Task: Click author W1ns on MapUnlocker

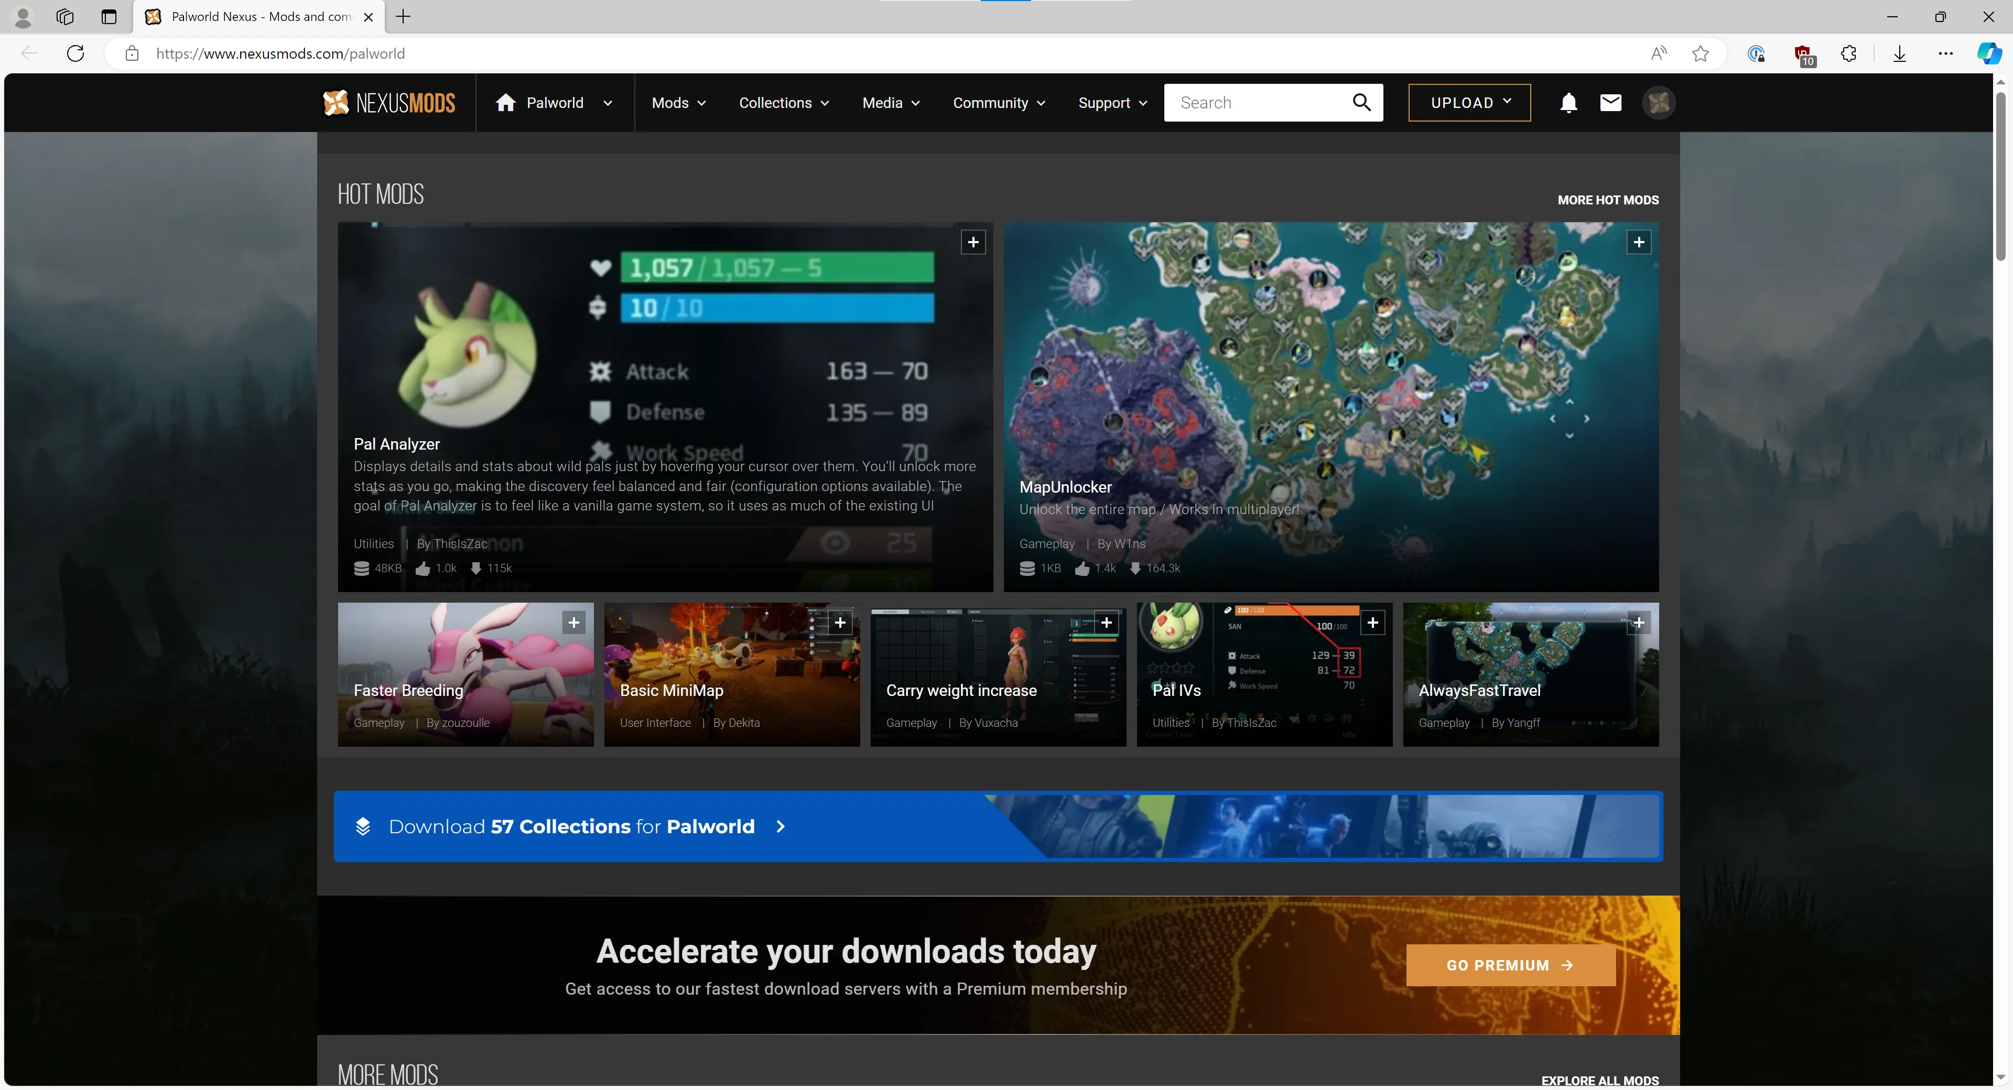Action: point(1129,544)
